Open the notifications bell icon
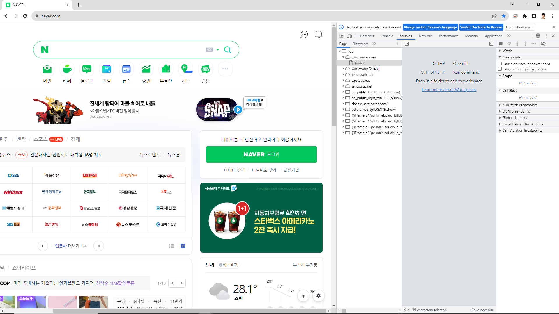This screenshot has width=559, height=314. (x=319, y=35)
